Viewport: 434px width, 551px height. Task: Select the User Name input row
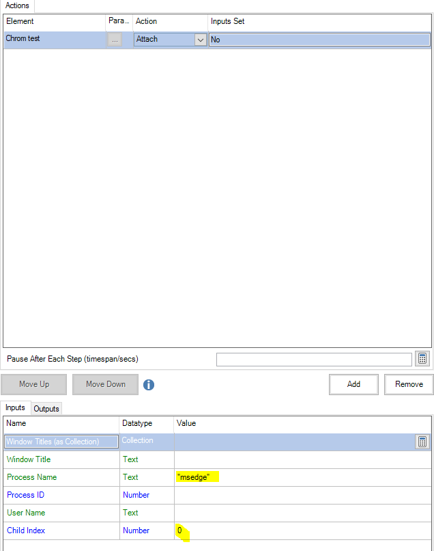[217, 513]
